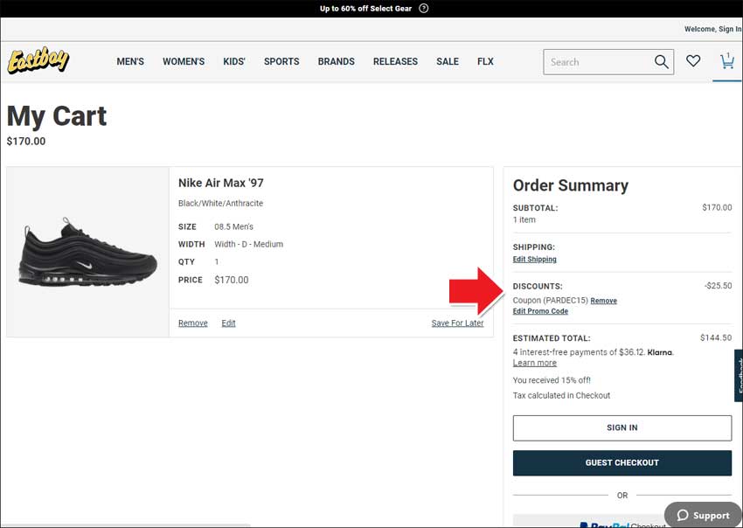Open the Feedback side tab
The image size is (743, 528).
[739, 375]
